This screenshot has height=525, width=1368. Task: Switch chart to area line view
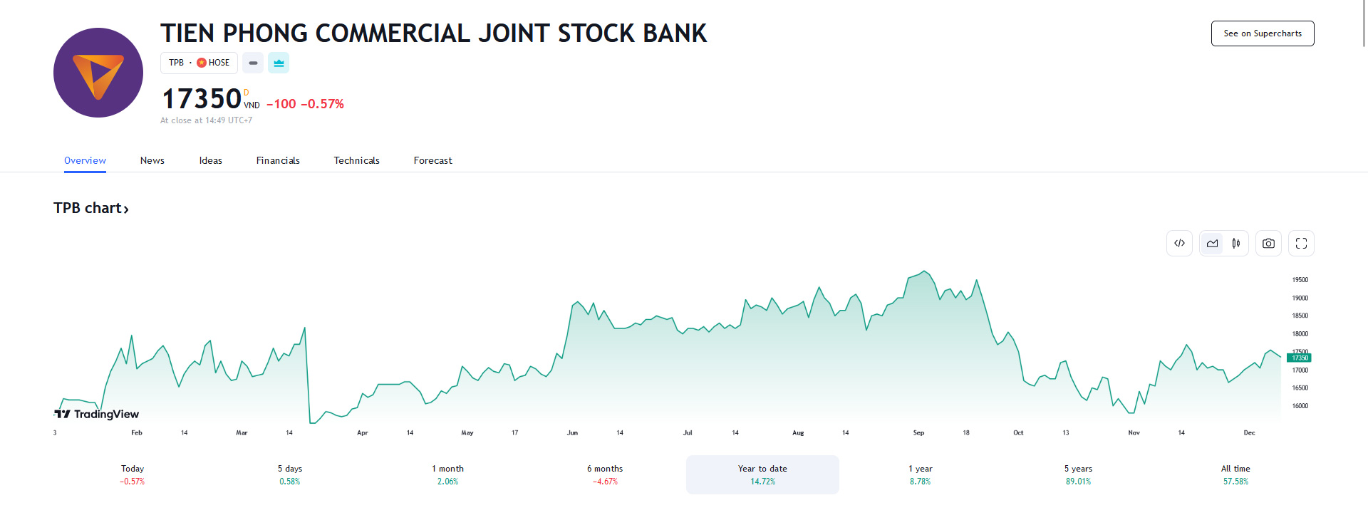click(1212, 243)
